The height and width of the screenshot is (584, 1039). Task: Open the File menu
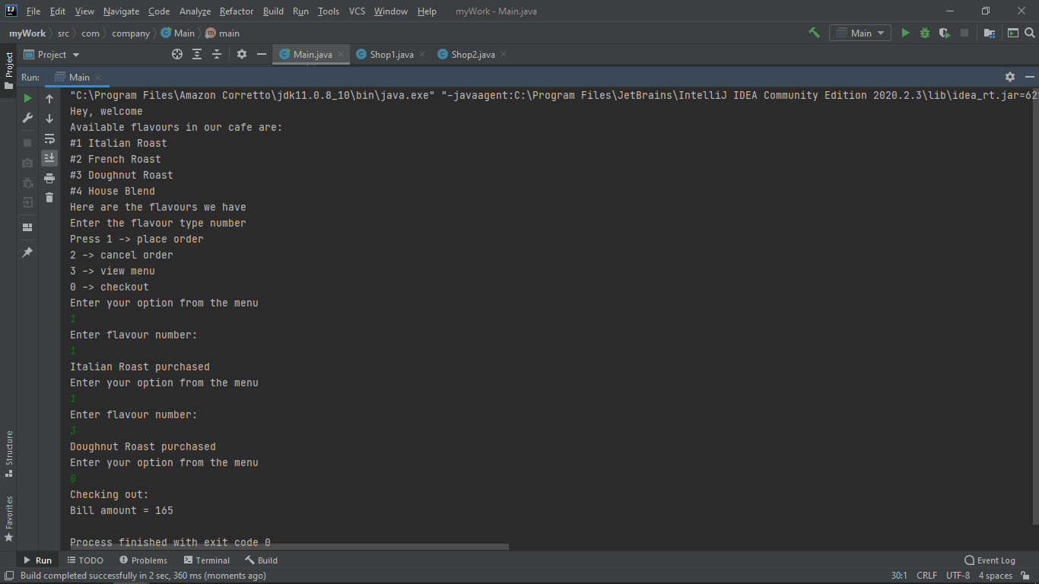[33, 11]
